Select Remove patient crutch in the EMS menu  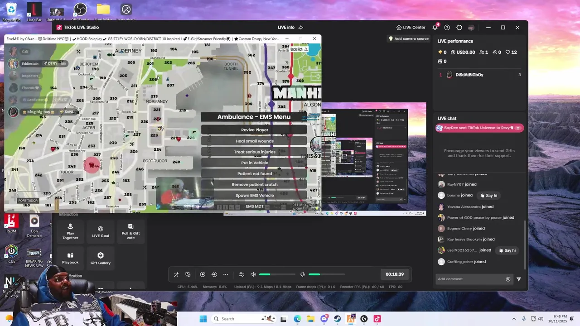point(254,184)
